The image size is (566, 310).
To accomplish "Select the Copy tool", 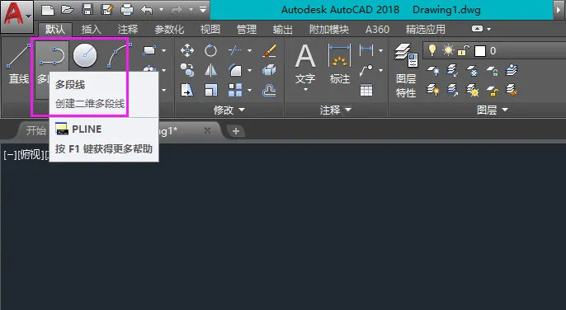I will click(187, 70).
